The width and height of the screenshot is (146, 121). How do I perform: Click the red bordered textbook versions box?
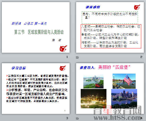tap(111, 36)
